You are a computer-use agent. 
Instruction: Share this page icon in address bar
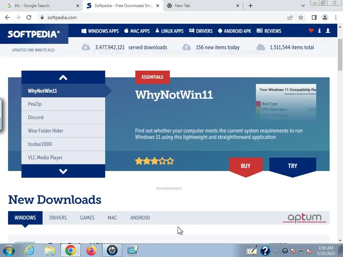tap(290, 17)
